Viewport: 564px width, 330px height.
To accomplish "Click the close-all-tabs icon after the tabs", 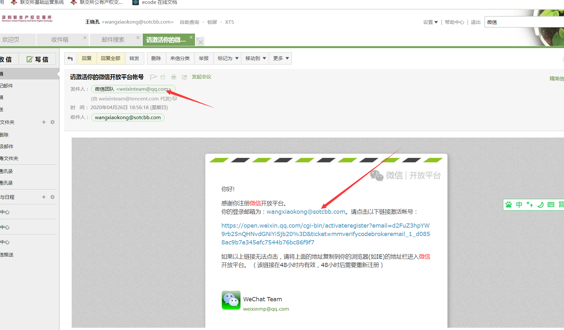I will 200,42.
